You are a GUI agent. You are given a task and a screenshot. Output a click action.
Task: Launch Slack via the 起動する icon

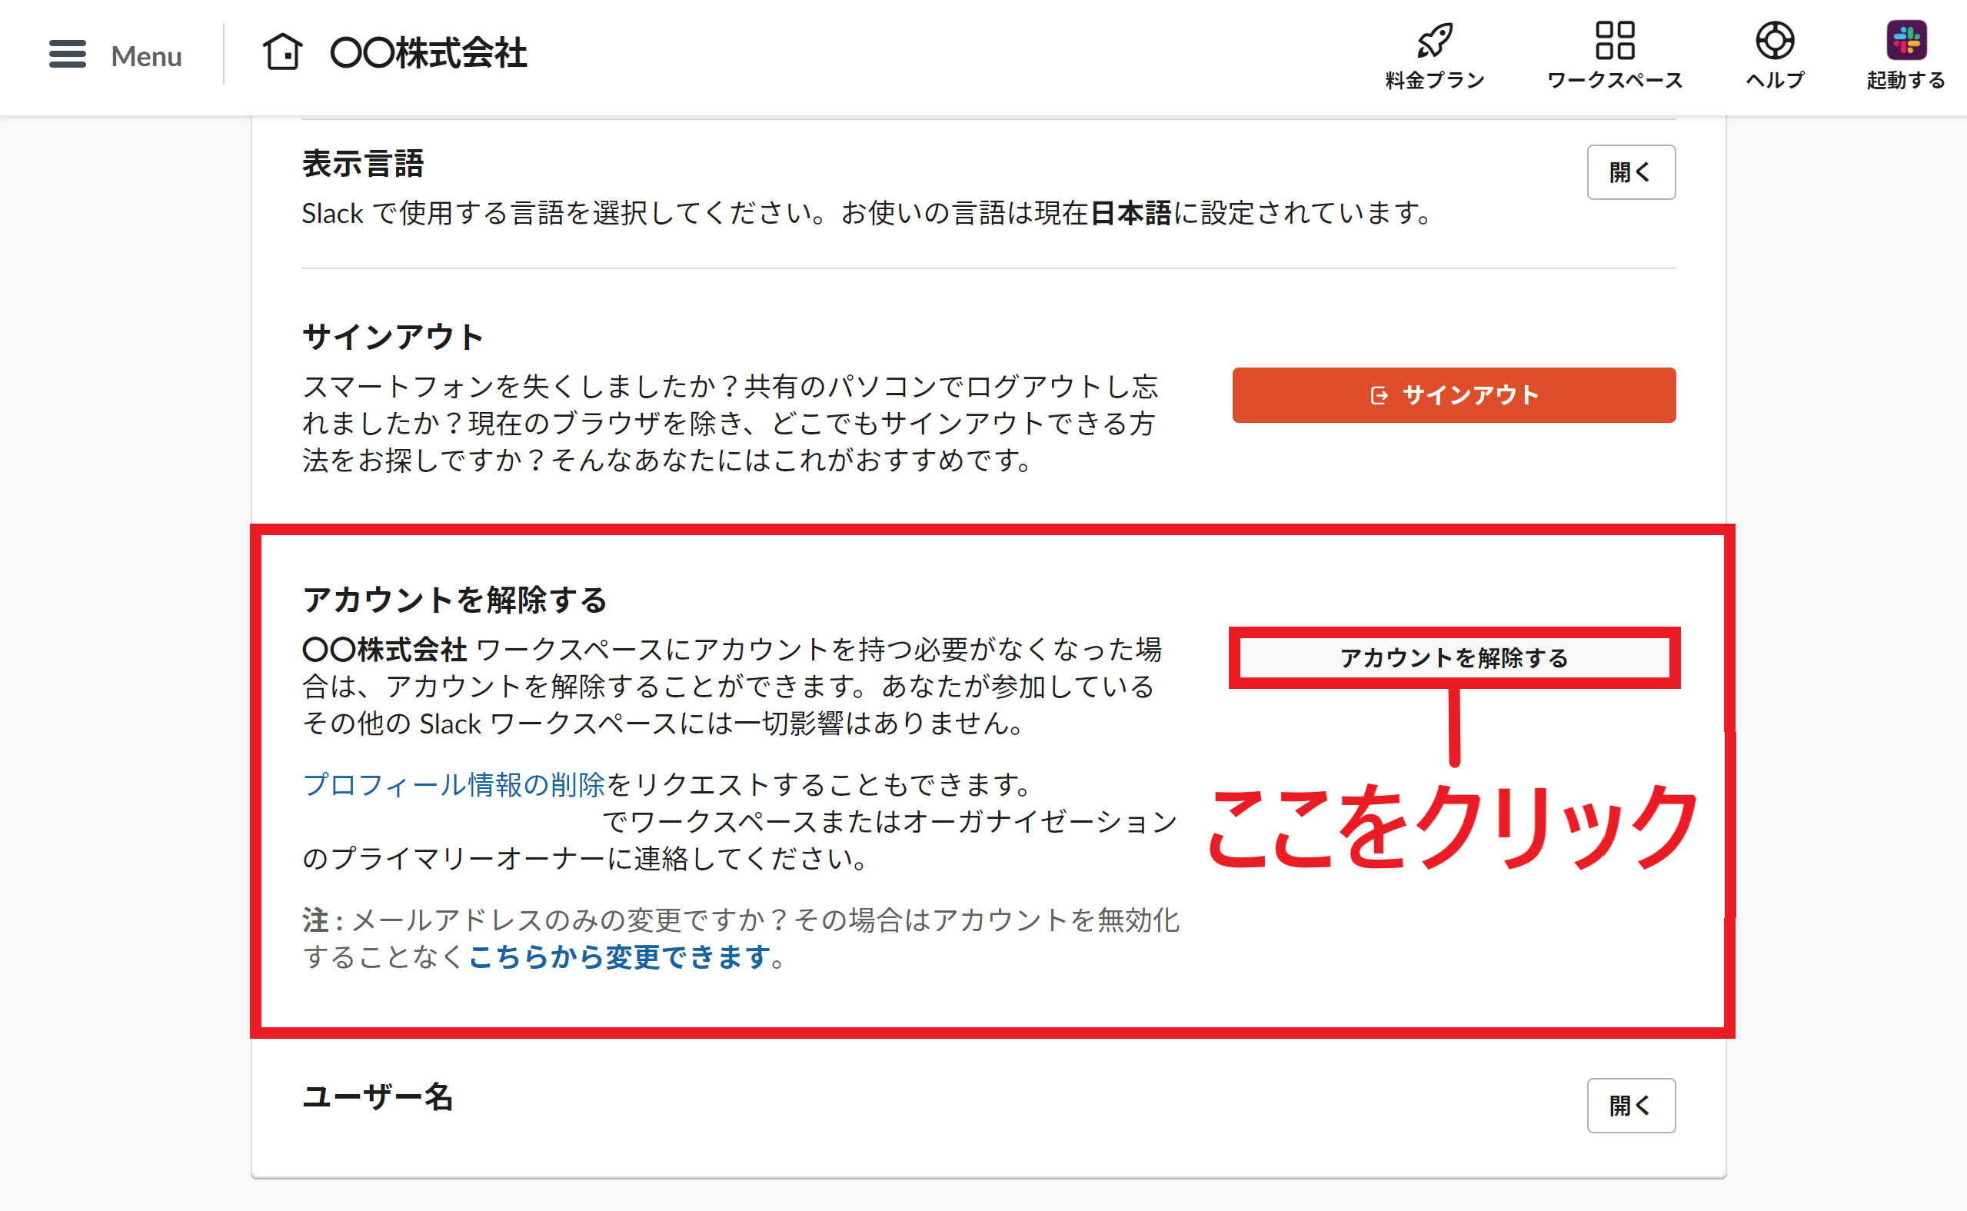point(1905,38)
